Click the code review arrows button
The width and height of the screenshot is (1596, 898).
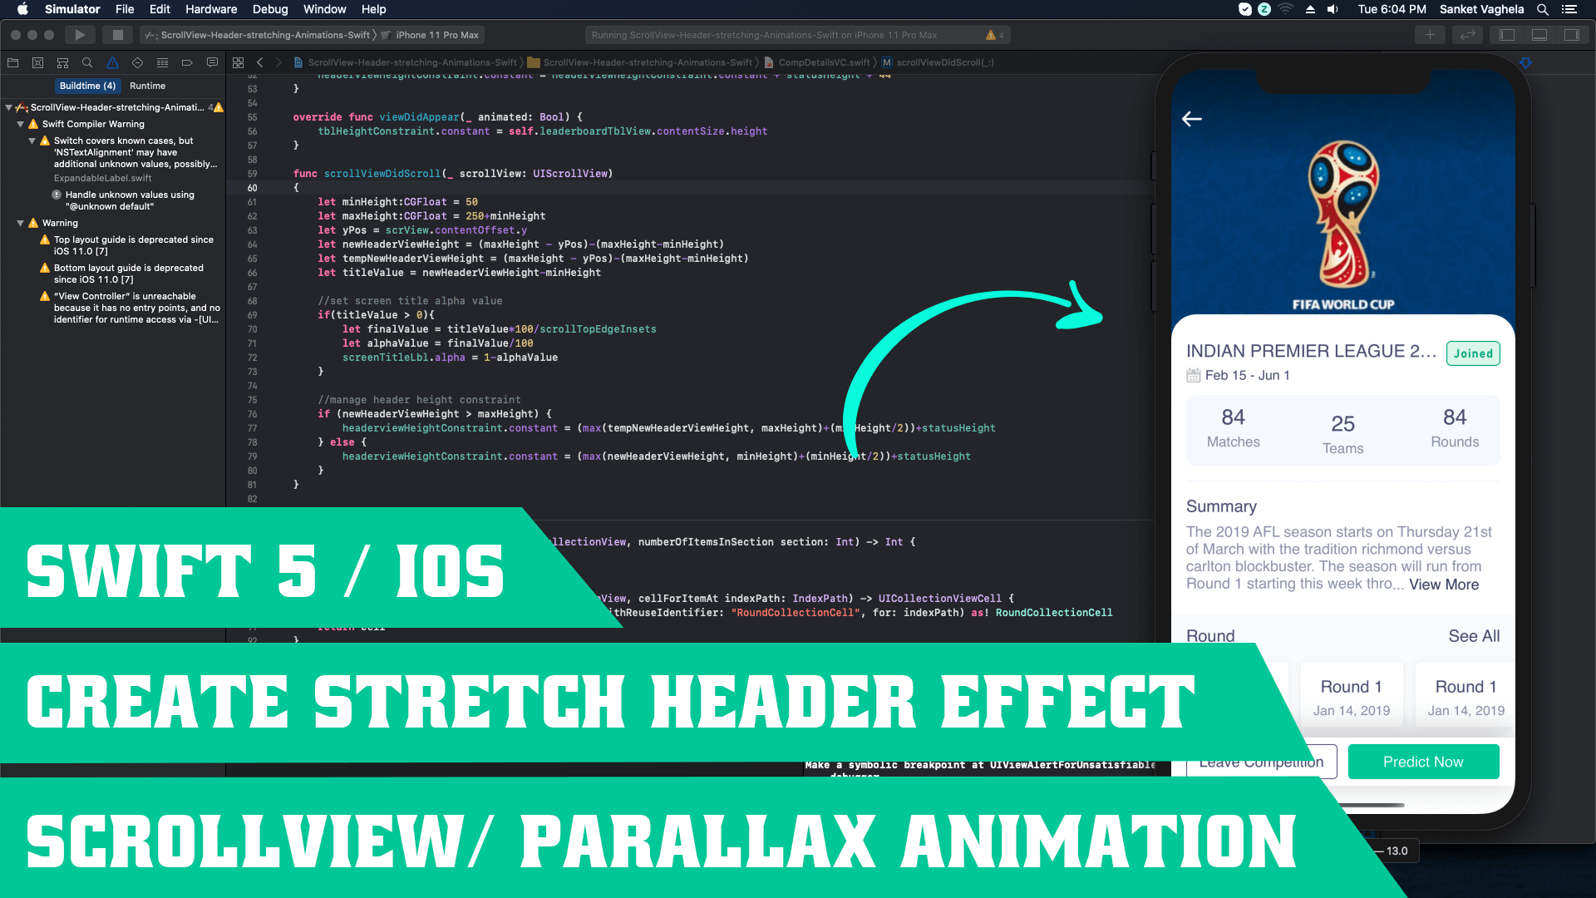pyautogui.click(x=1467, y=35)
